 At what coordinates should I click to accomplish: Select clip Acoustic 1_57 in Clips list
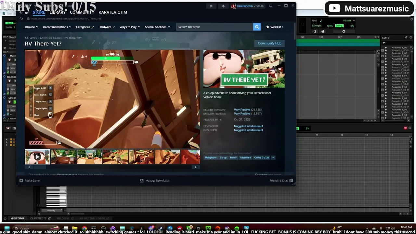tap(399, 76)
